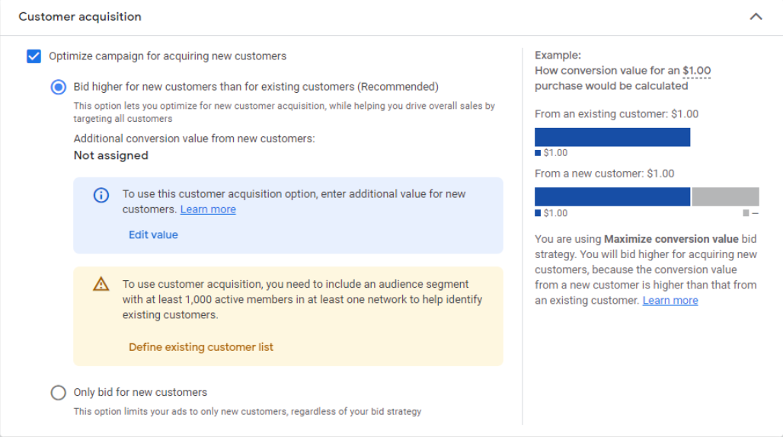The height and width of the screenshot is (437, 783).
Task: Click blue legend square under new customer bar
Action: 539,213
